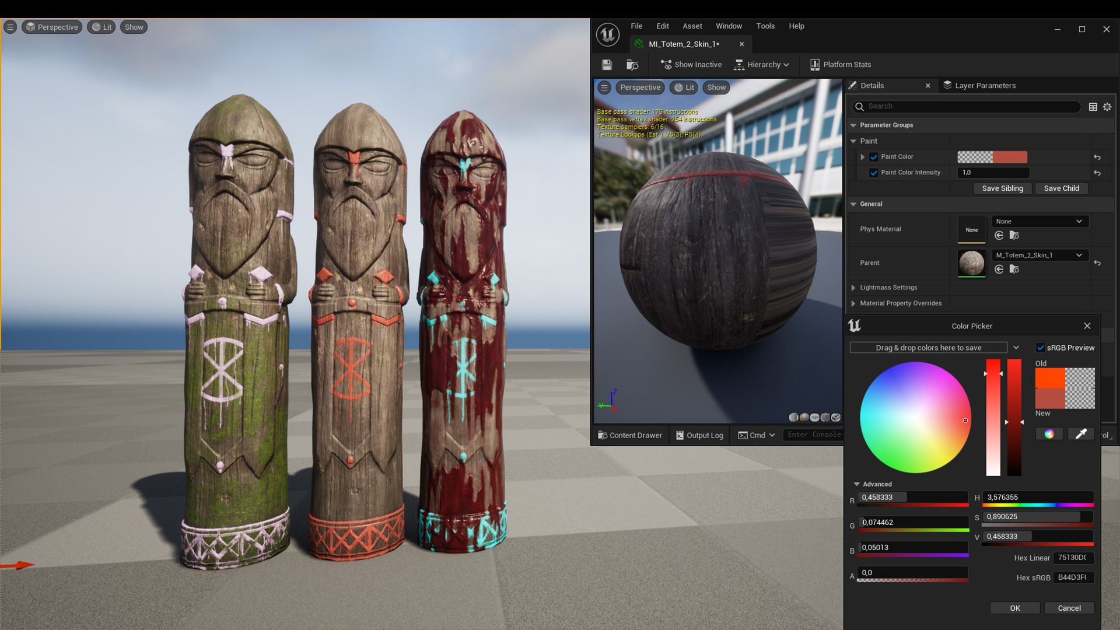The image size is (1120, 630).
Task: Click Save Sibling button
Action: coord(1002,188)
